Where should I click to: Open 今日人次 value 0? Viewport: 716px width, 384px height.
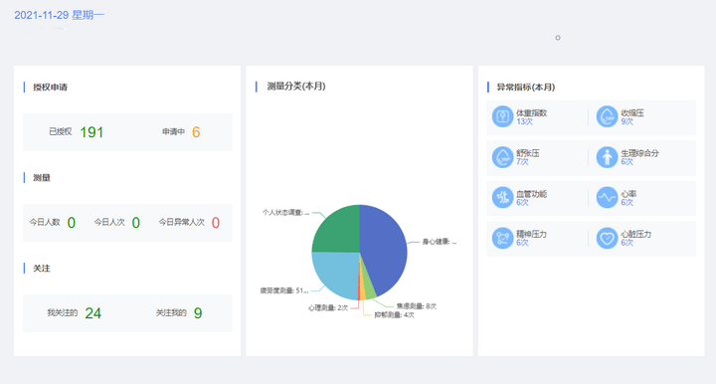[135, 223]
